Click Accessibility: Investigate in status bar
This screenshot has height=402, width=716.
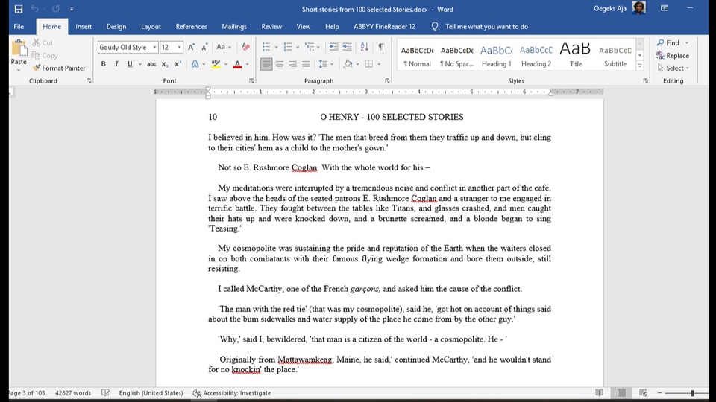232,393
